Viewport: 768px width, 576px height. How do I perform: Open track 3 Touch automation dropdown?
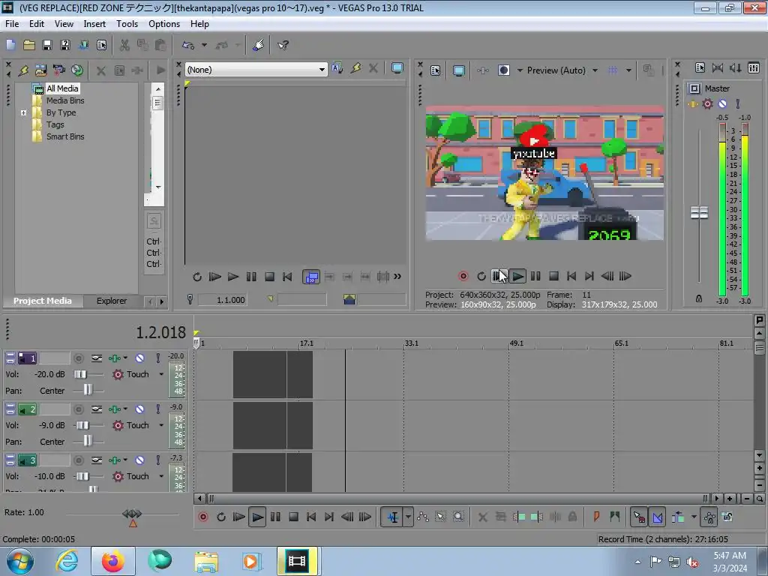[x=161, y=476]
